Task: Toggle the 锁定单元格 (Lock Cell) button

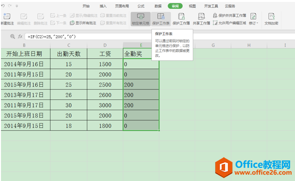Action: [141, 19]
